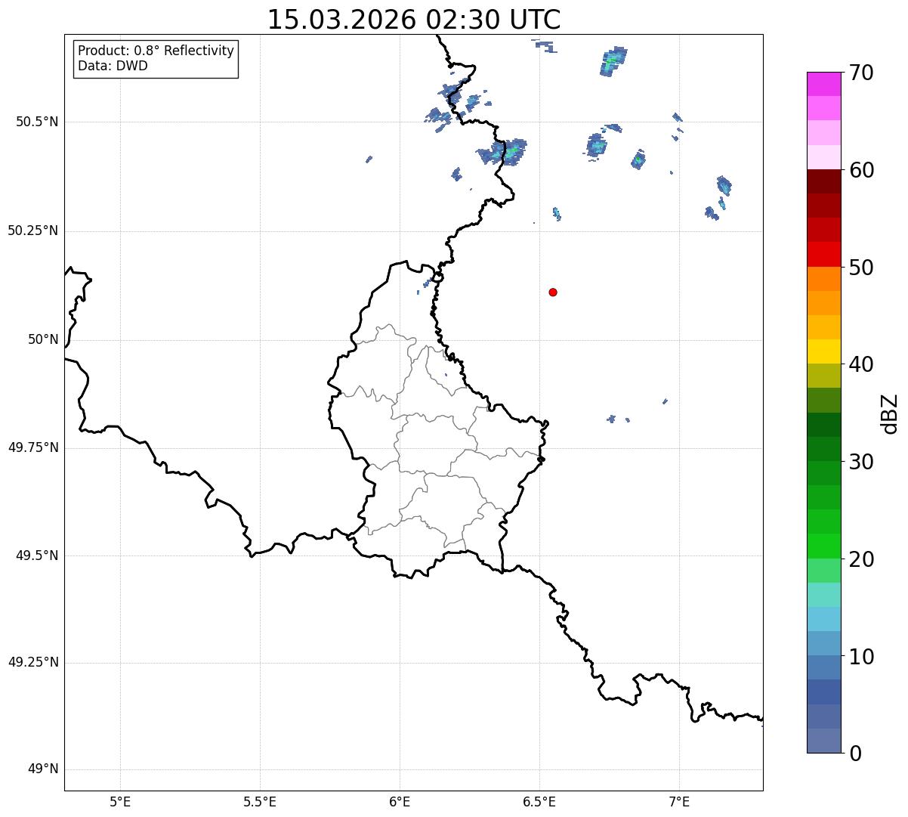Click the '50°N' latitude label
The width and height of the screenshot is (908, 817).
[x=43, y=339]
